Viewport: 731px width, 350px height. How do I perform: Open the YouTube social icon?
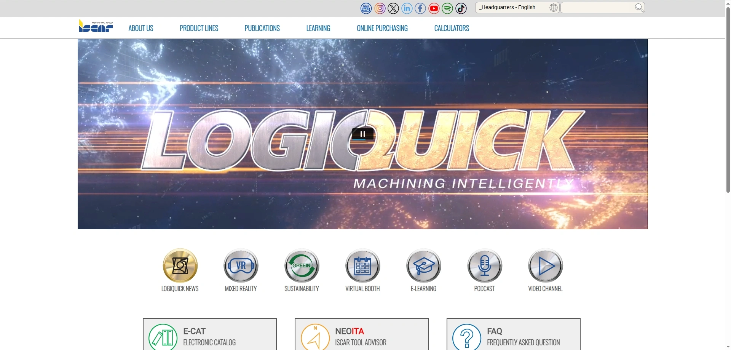[x=434, y=8]
